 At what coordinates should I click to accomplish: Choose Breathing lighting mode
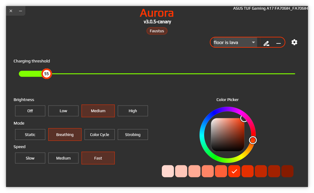point(65,134)
